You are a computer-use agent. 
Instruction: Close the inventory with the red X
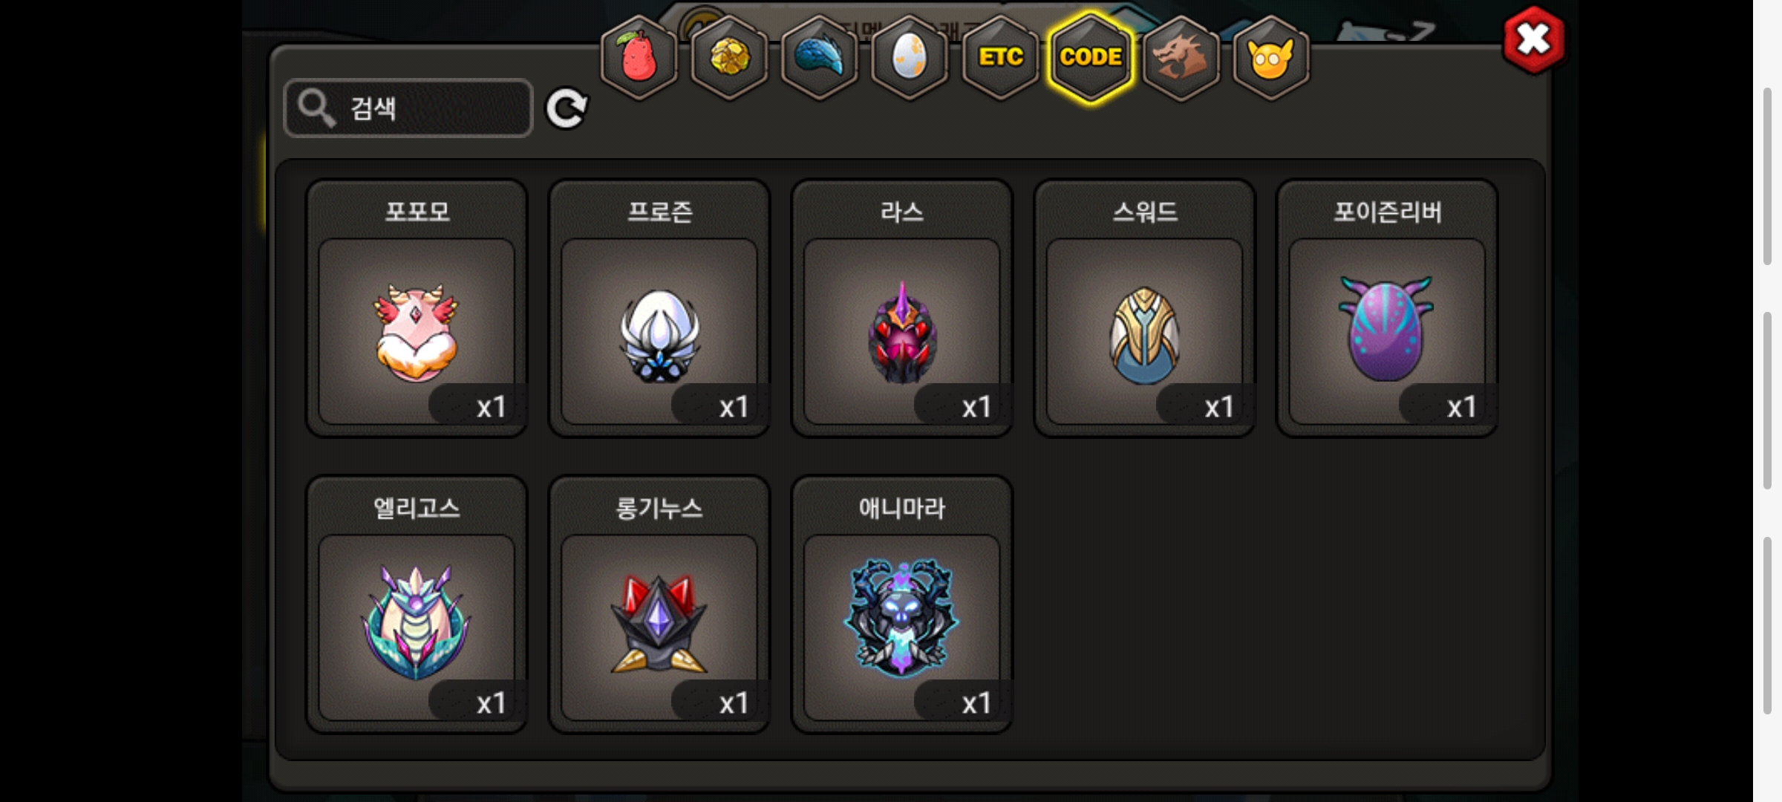click(1534, 40)
